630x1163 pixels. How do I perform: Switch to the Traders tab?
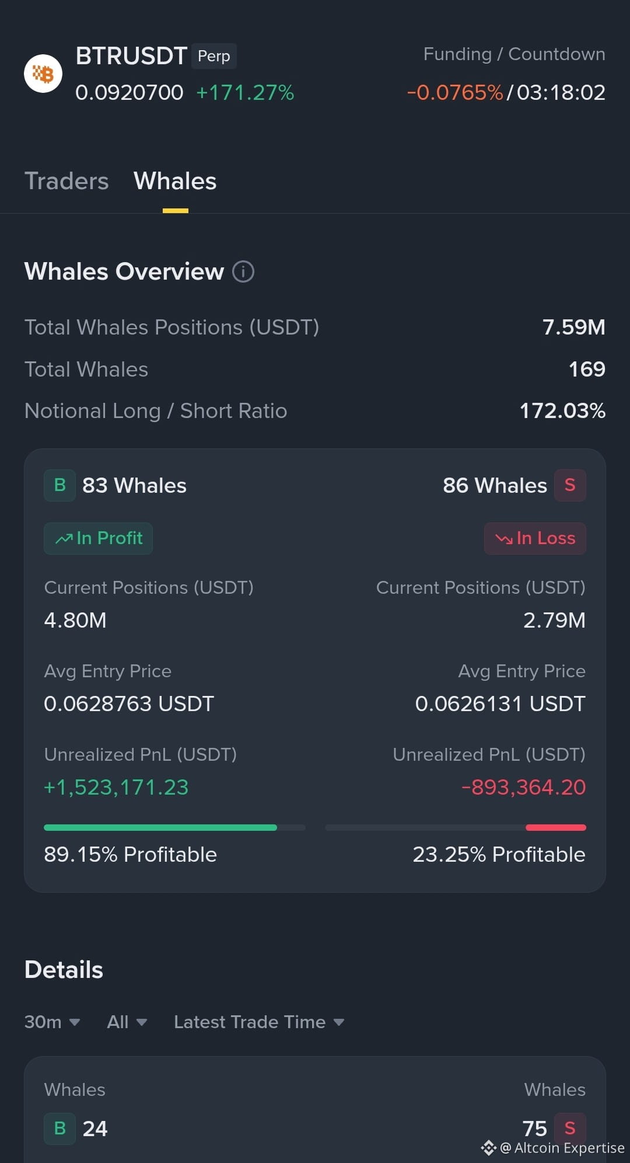(x=66, y=181)
